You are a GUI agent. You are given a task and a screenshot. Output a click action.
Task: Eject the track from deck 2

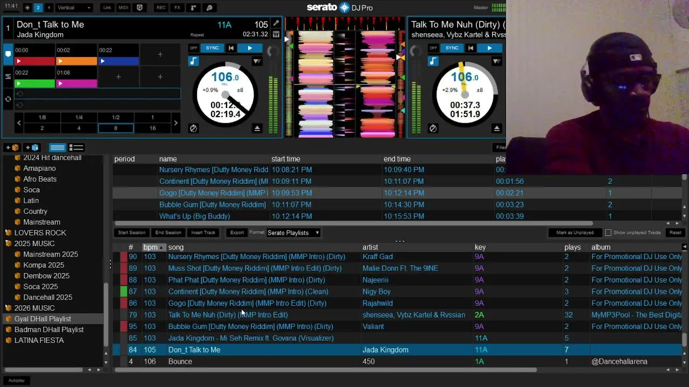click(x=496, y=128)
